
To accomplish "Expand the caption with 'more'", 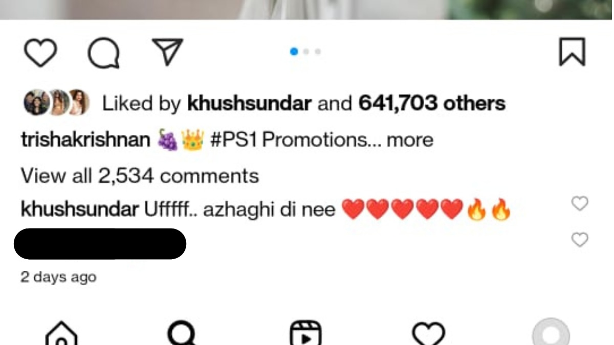I will [x=410, y=140].
